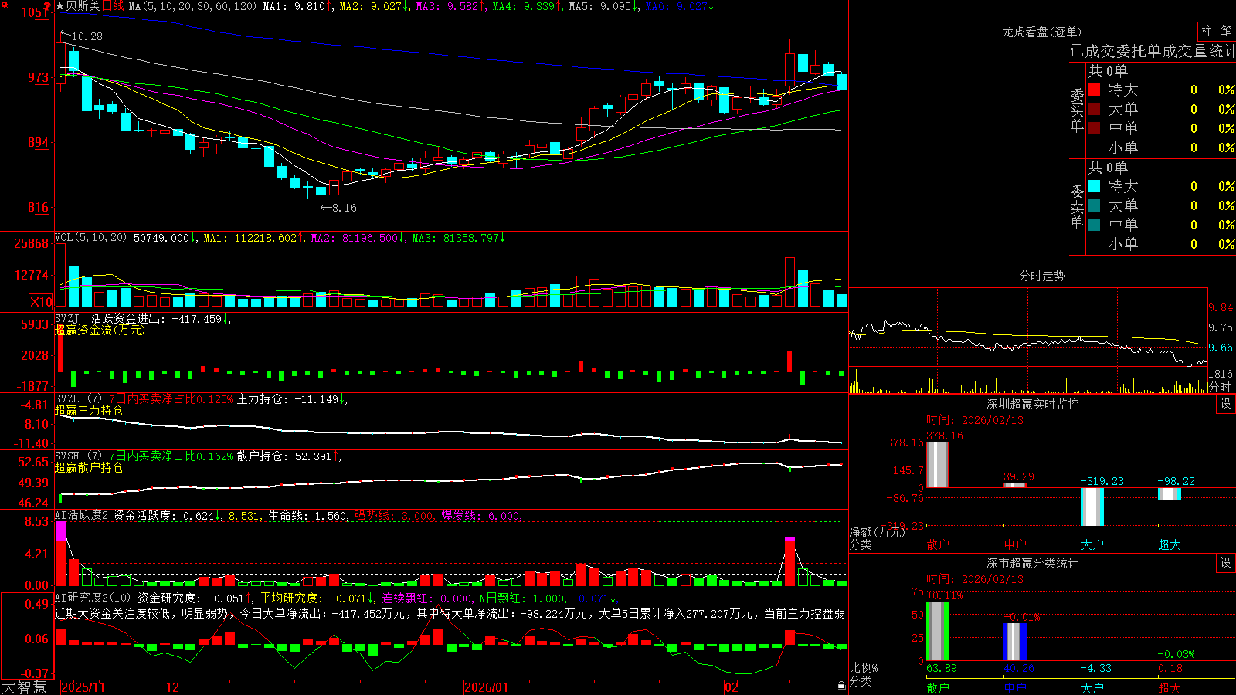1236x695 pixels.
Task: Click the red 特大 swatch under 委买单
Action: pos(1094,90)
